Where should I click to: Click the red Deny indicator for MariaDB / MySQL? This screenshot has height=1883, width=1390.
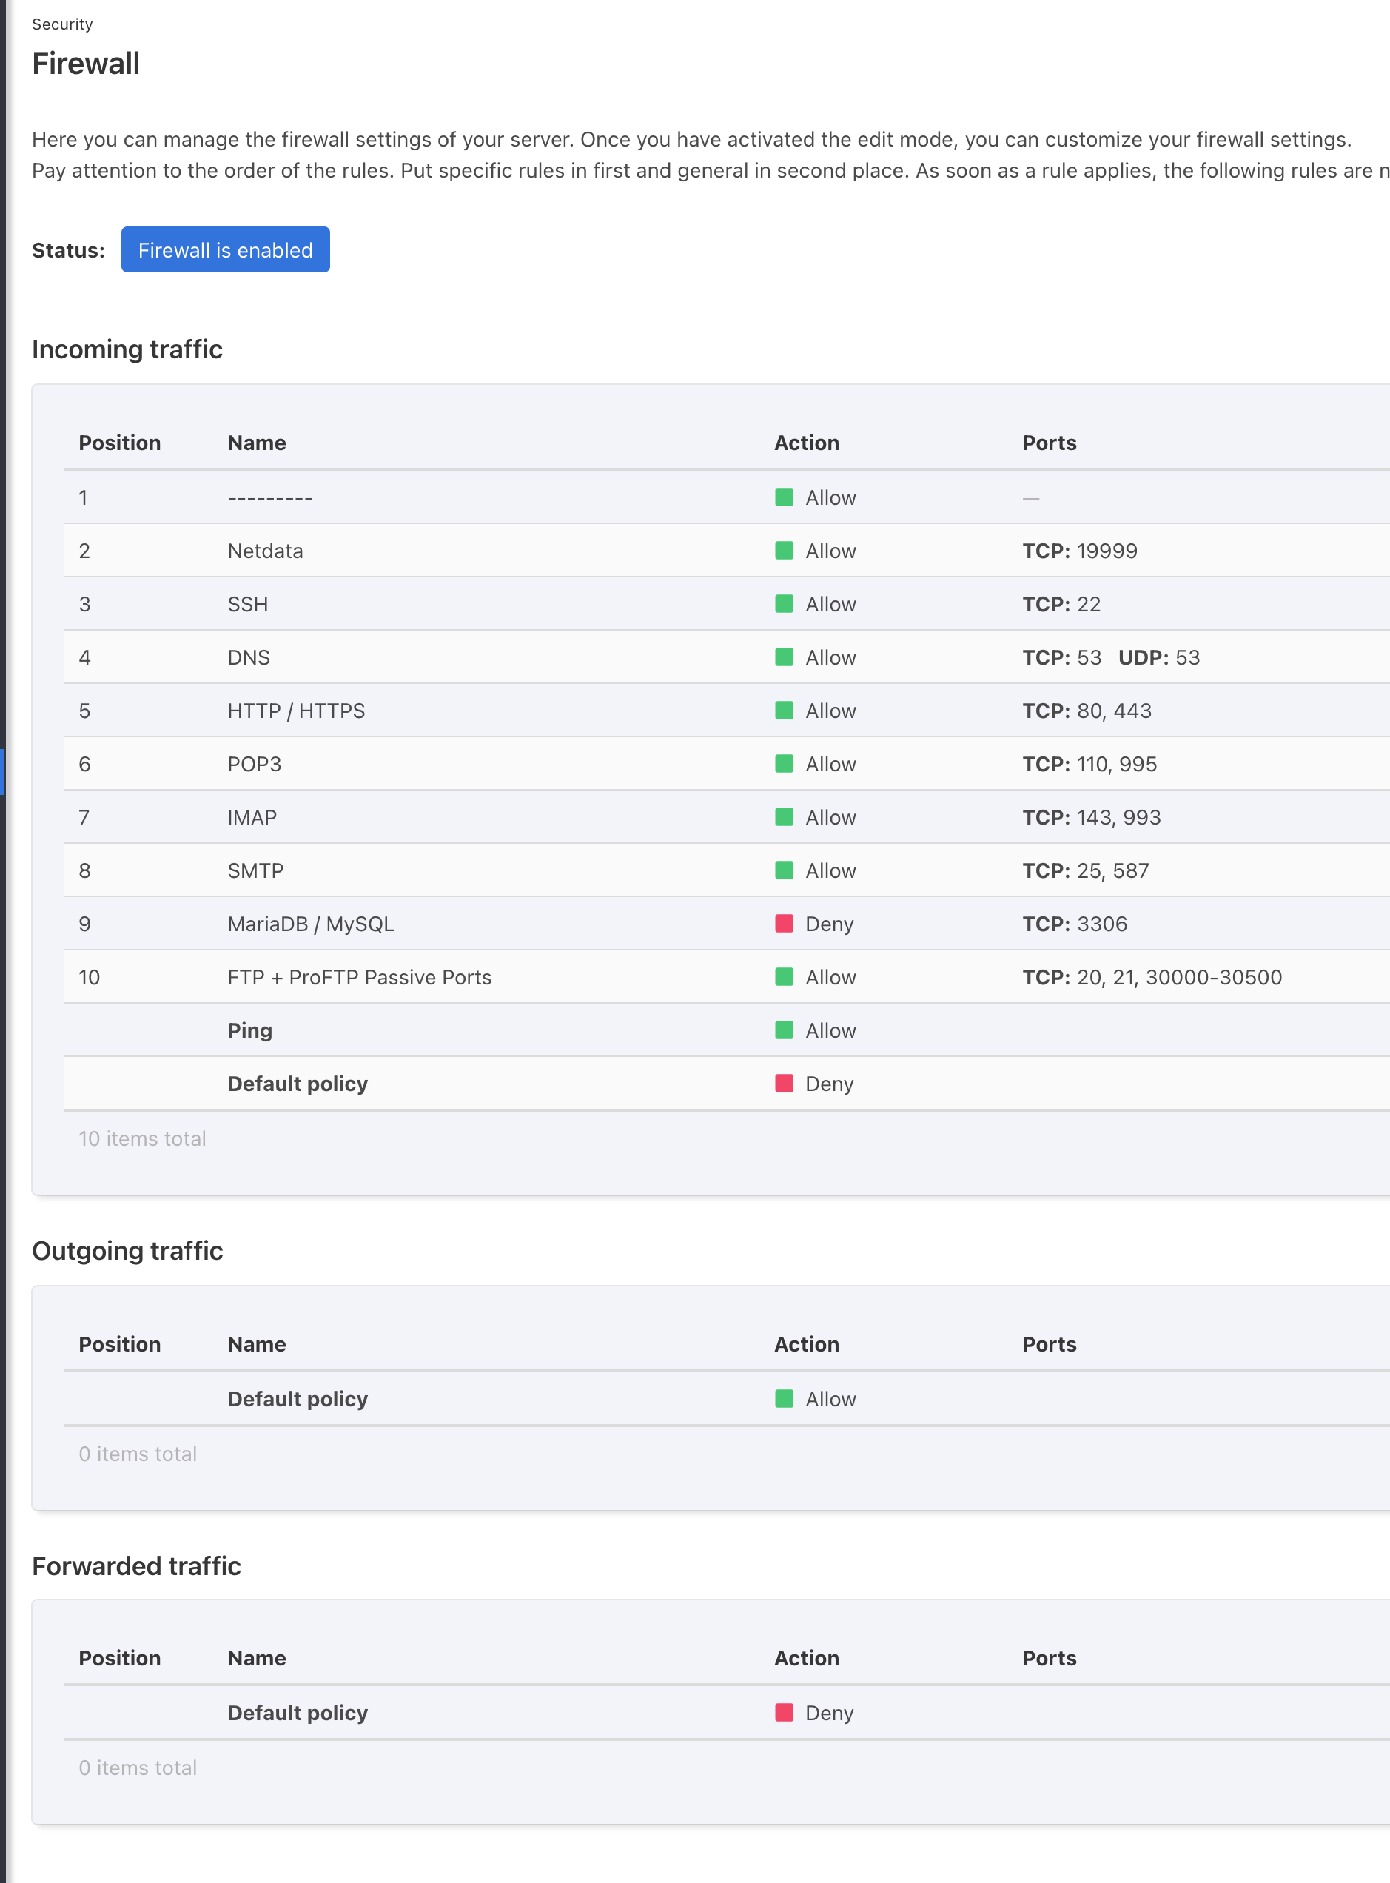(x=783, y=923)
